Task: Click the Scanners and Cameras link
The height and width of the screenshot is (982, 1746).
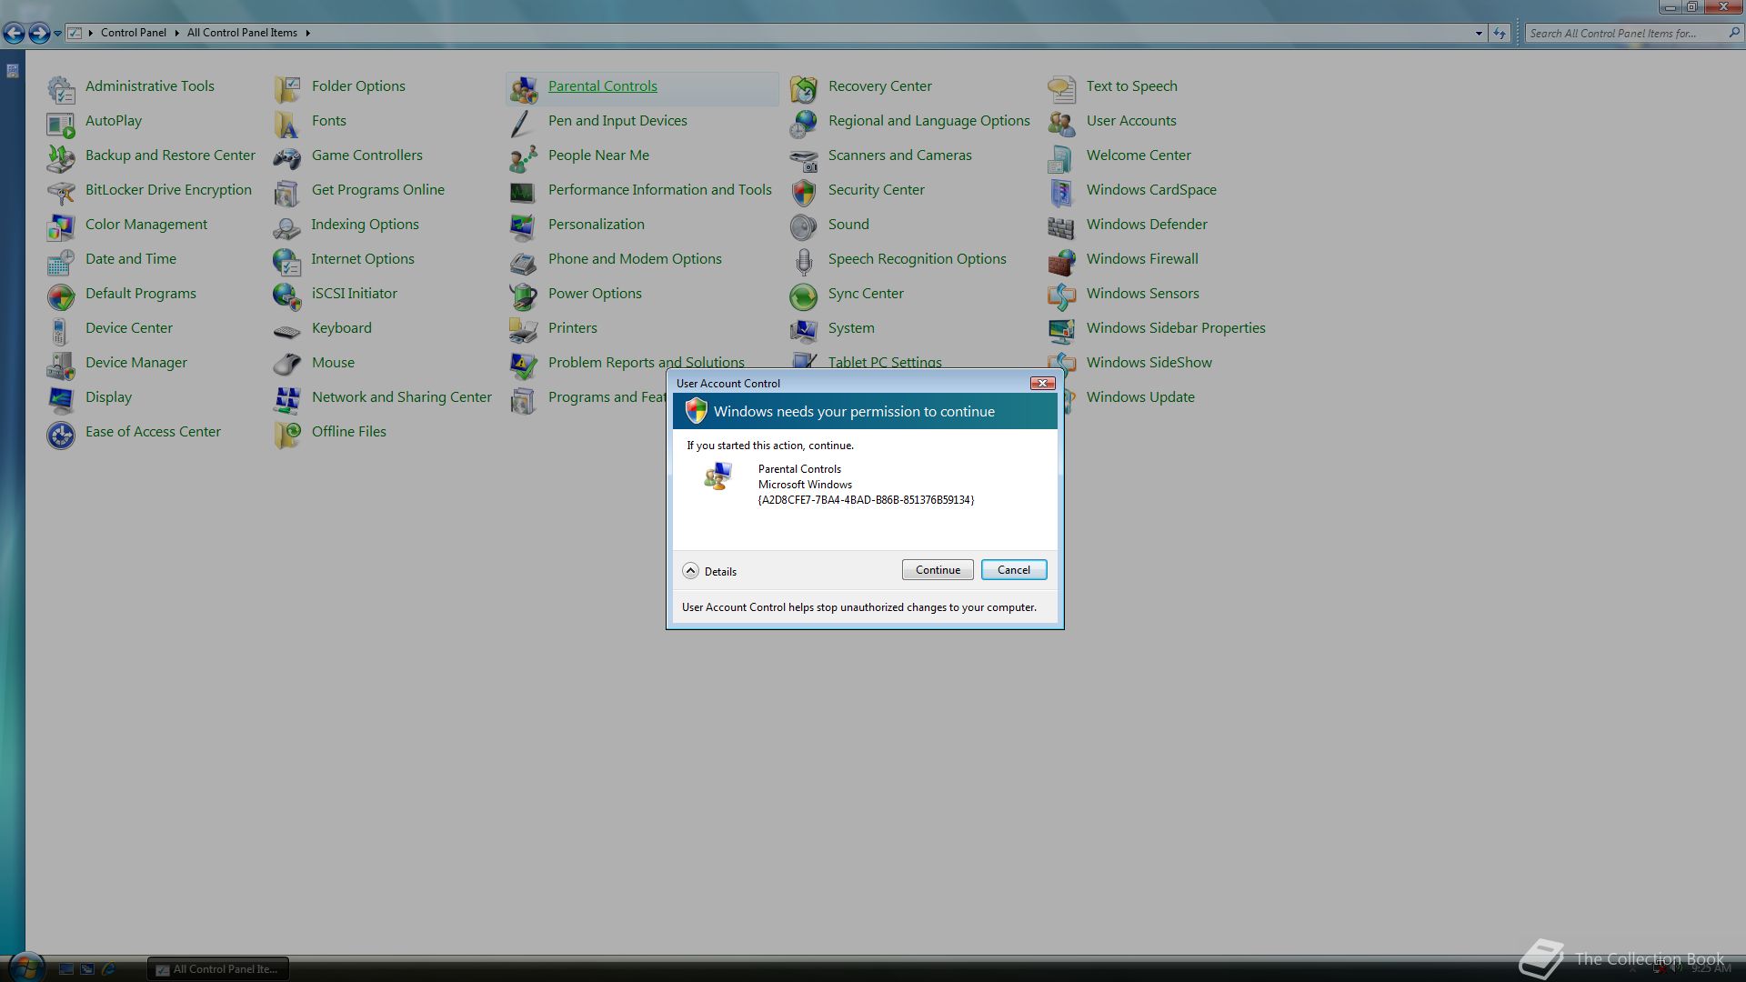Action: [x=899, y=155]
